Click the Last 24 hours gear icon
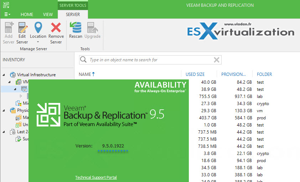 point(13,132)
